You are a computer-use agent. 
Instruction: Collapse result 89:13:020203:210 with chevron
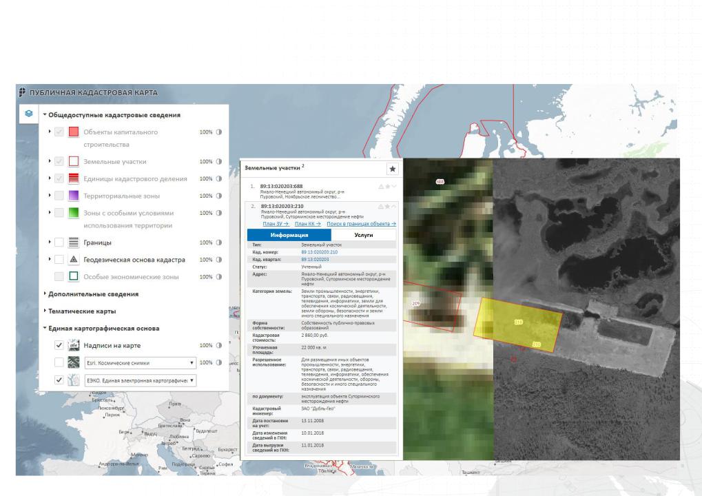(x=394, y=207)
